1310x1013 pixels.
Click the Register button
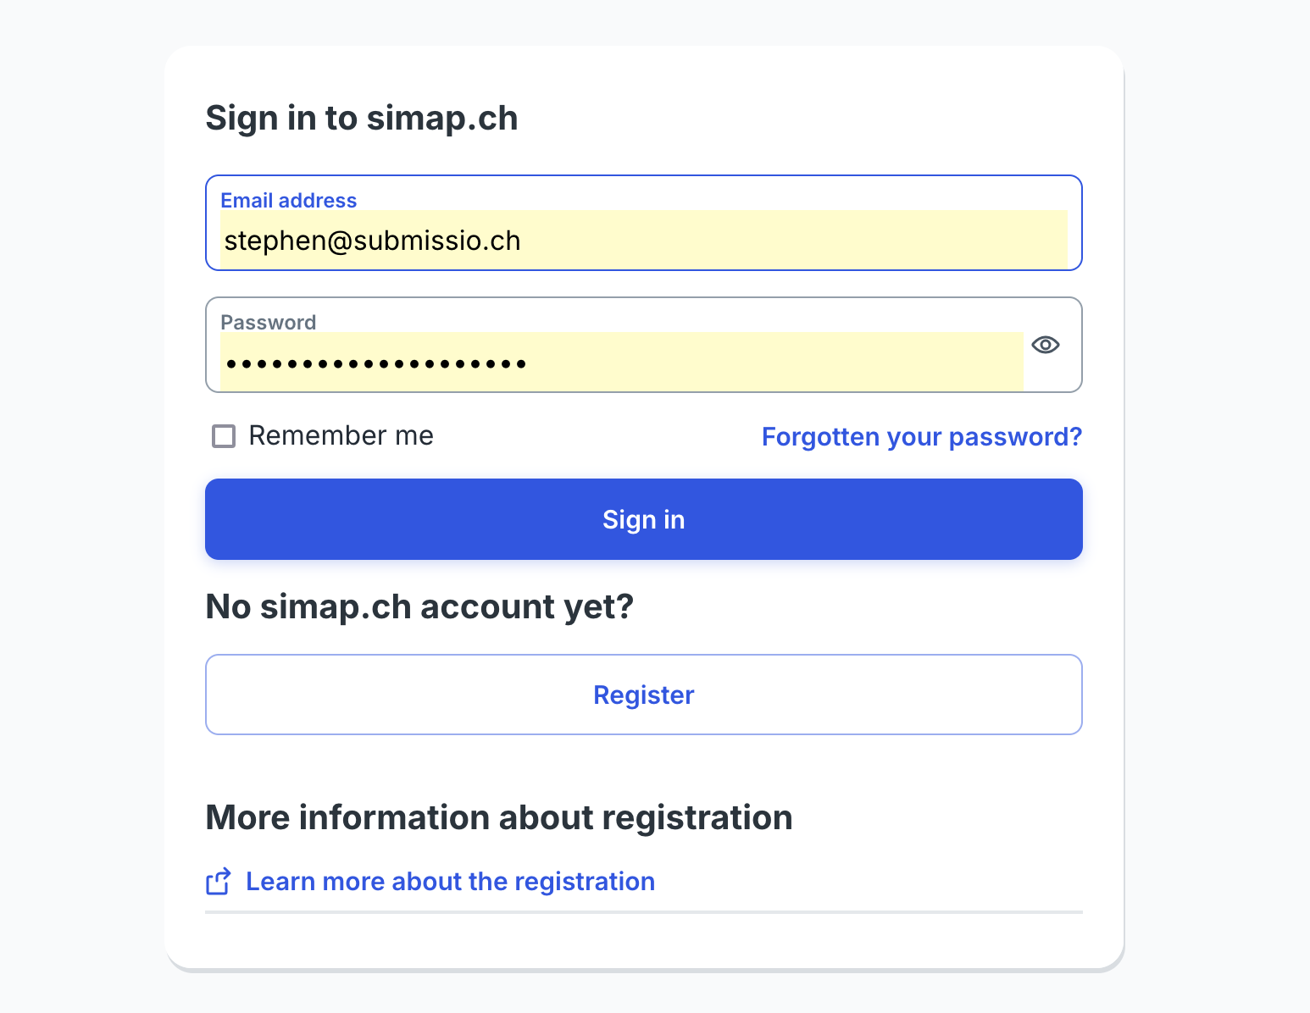643,695
